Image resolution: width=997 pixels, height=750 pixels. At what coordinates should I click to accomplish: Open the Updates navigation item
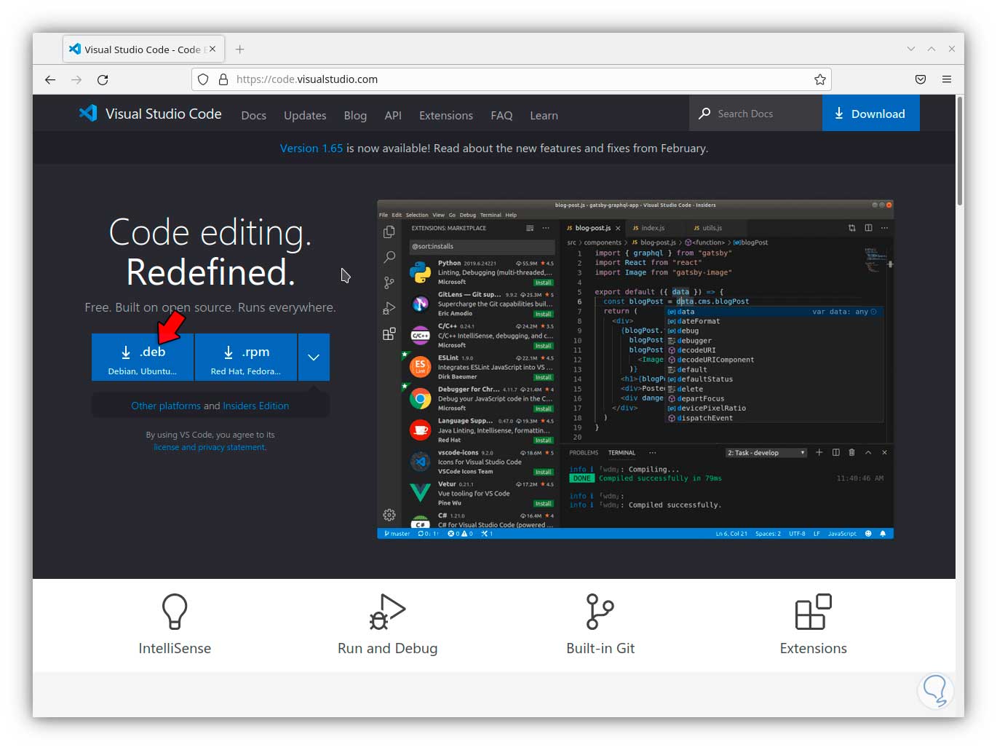[x=305, y=115]
